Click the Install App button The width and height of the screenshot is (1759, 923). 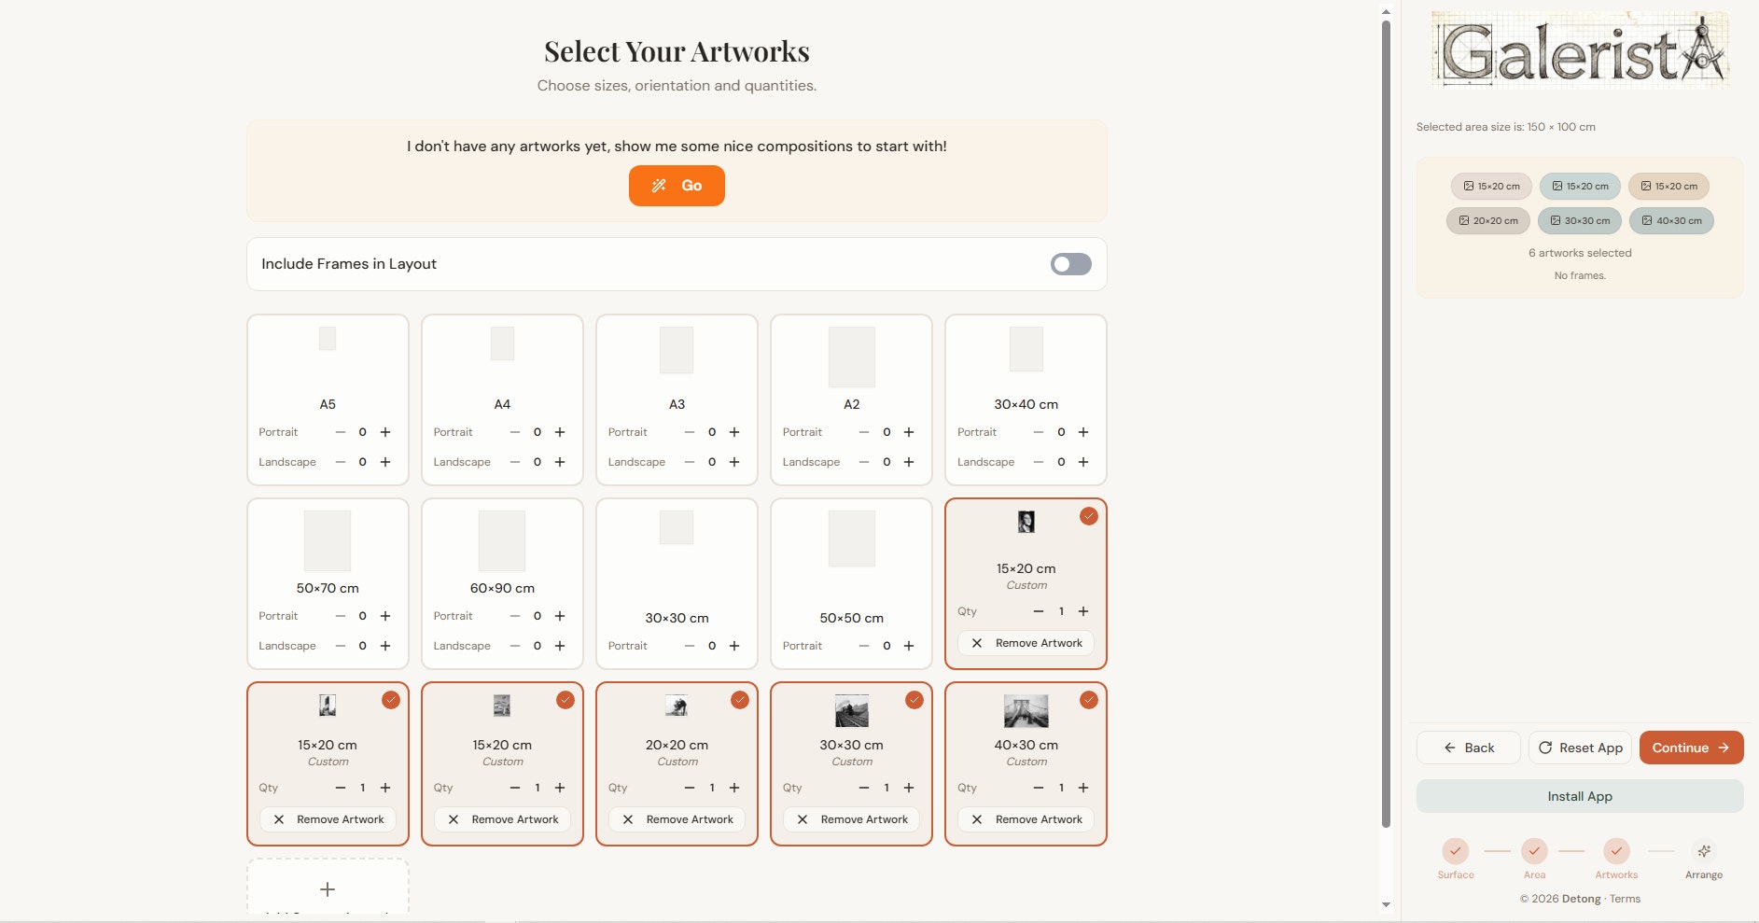[1580, 795]
